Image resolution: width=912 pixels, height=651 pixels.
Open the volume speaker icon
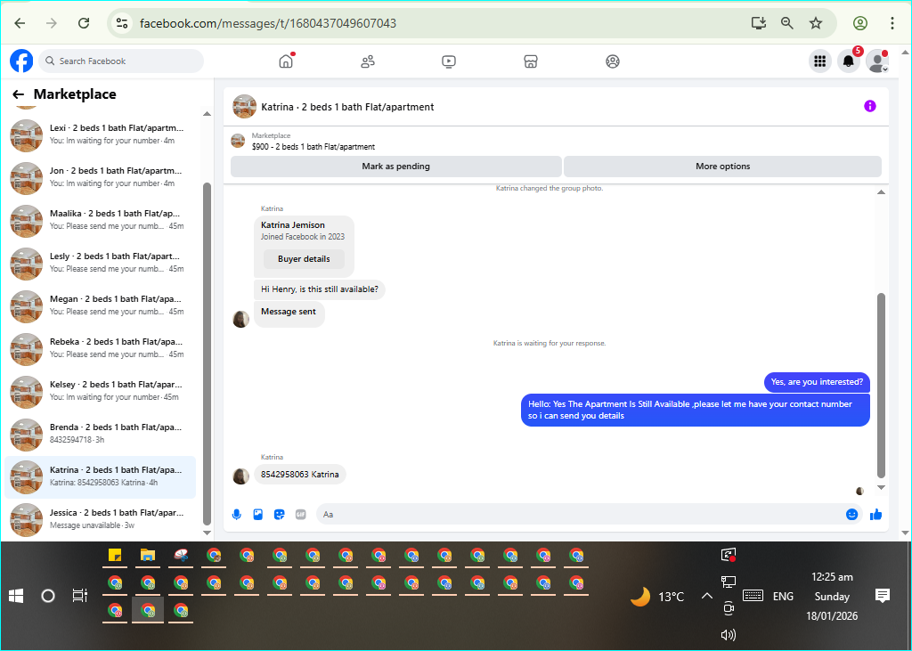click(x=729, y=635)
